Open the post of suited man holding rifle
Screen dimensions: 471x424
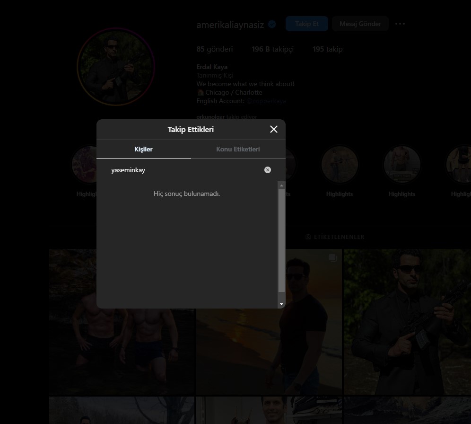(407, 322)
